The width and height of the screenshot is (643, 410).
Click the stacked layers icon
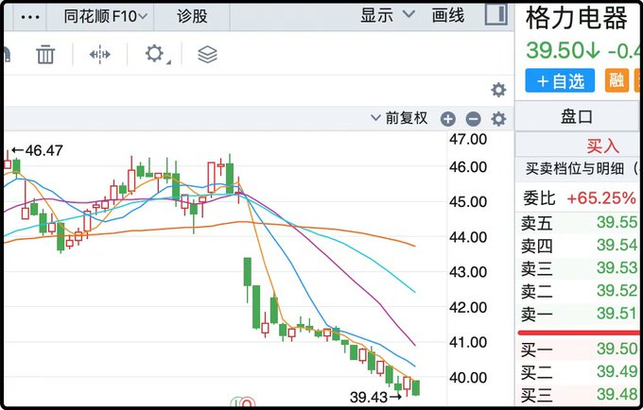207,54
